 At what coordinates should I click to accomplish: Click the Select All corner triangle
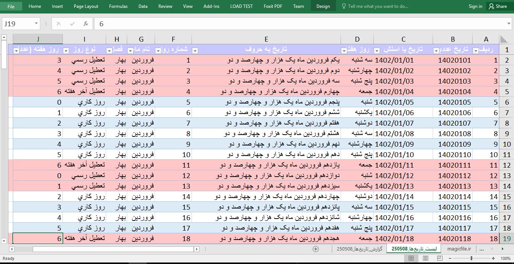[504, 39]
